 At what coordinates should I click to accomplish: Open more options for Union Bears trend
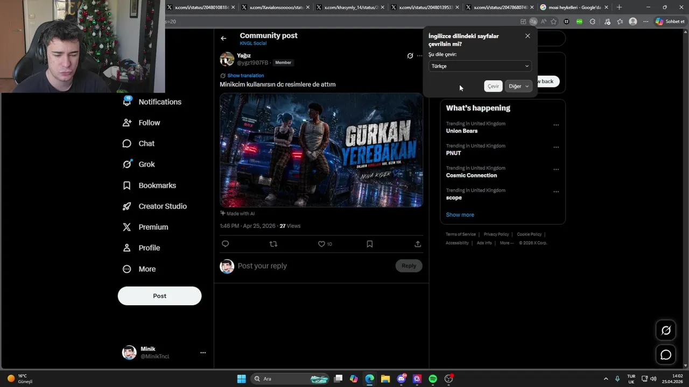coord(556,125)
